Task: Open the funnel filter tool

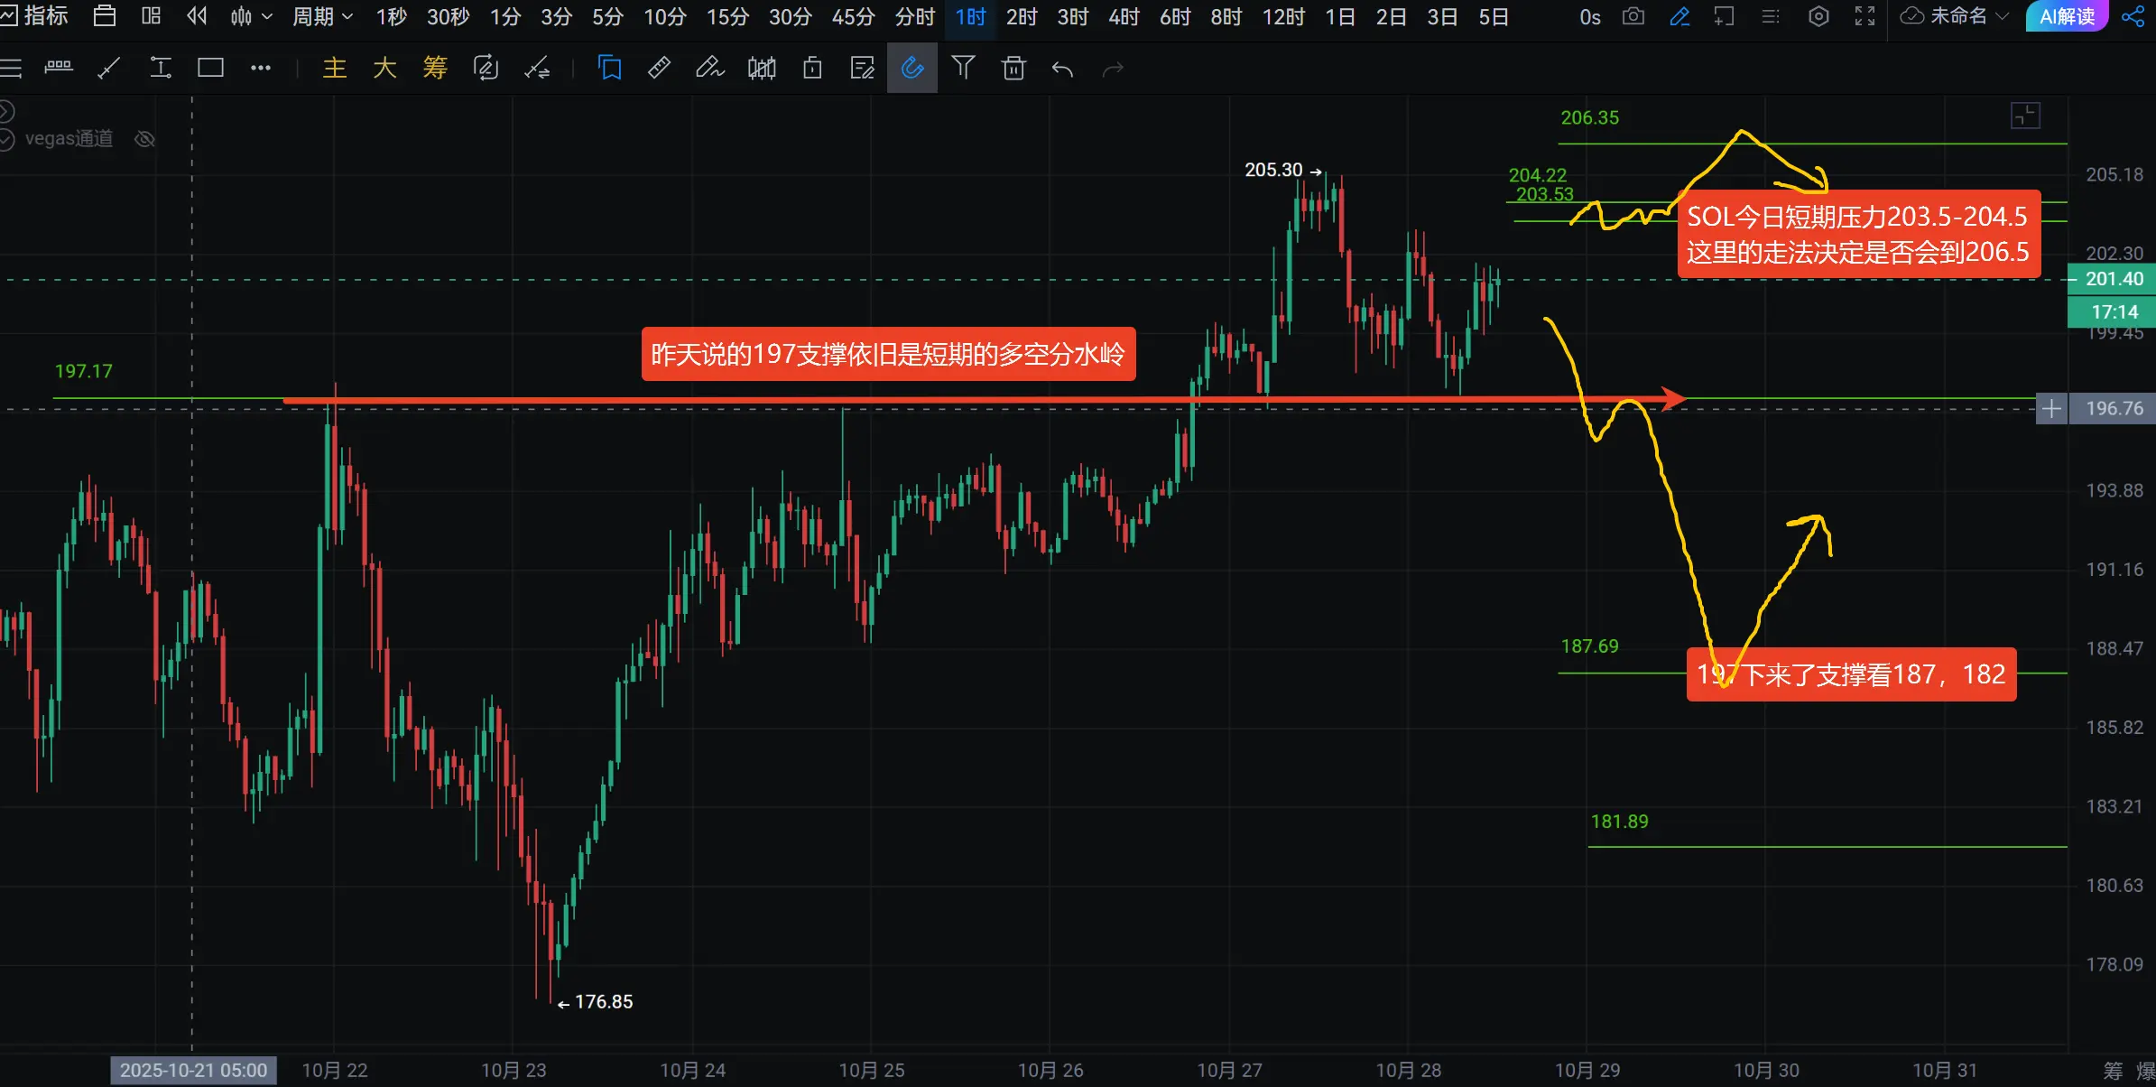Action: (963, 68)
